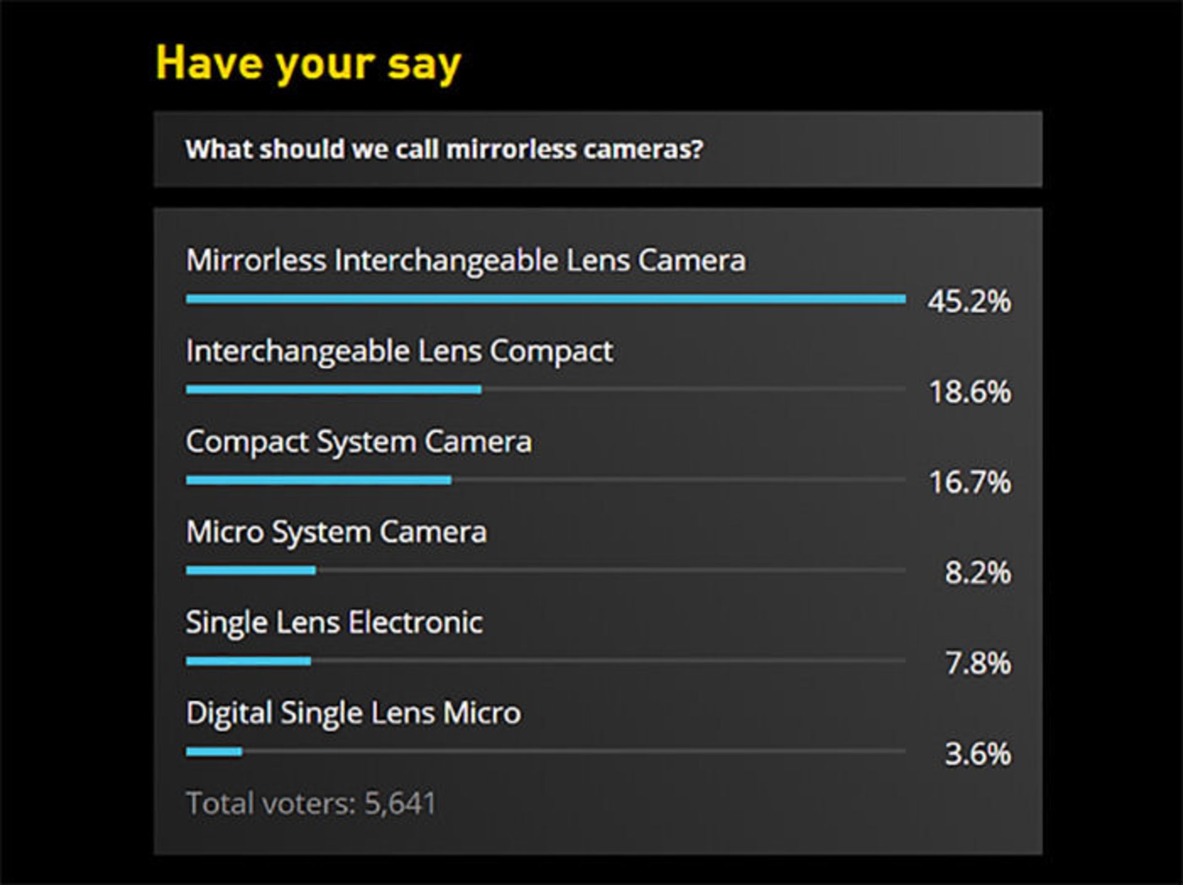Click the Micro System Camera result bar

pos(251,570)
